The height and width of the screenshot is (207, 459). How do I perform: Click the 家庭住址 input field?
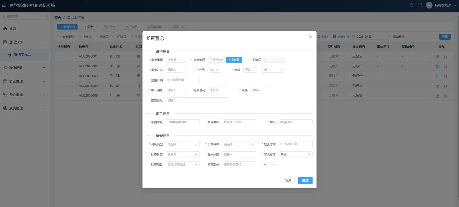click(x=197, y=100)
